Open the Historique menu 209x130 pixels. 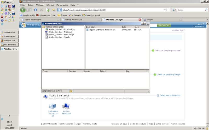click(50, 5)
